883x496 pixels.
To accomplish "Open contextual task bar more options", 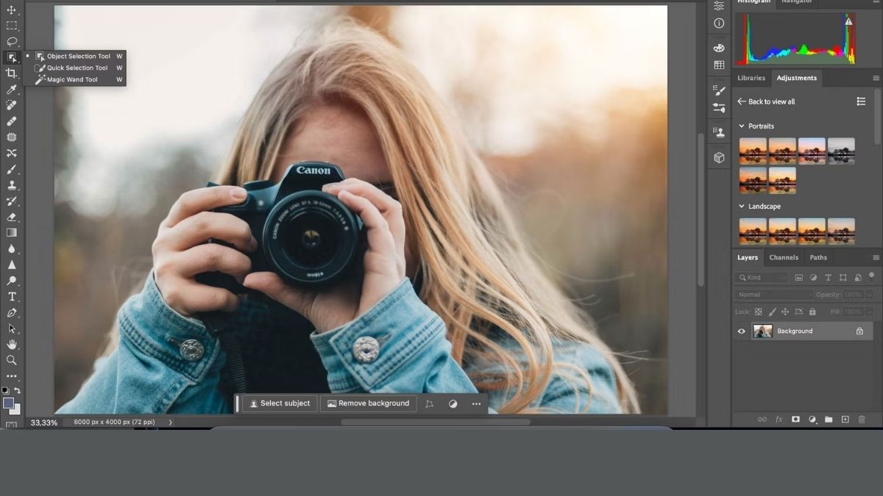I will [476, 403].
